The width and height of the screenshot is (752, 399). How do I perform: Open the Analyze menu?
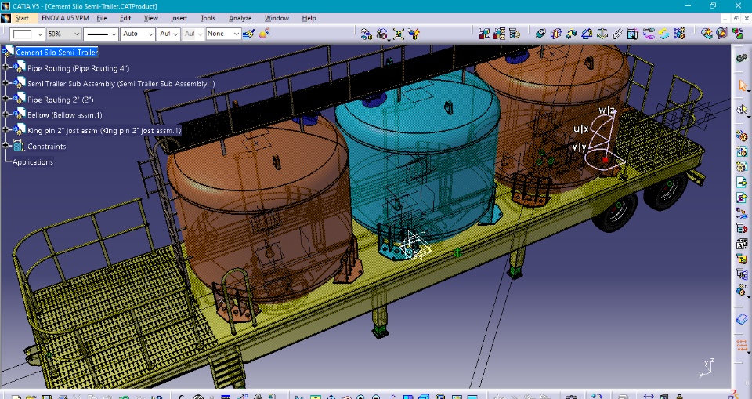(240, 17)
